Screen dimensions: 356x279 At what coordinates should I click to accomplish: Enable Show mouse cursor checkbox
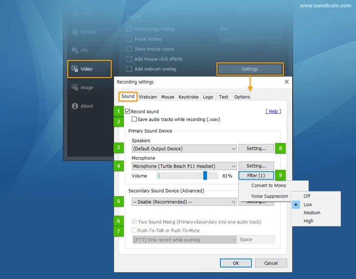pos(129,49)
